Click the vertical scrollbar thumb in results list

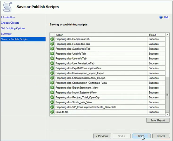(167, 95)
